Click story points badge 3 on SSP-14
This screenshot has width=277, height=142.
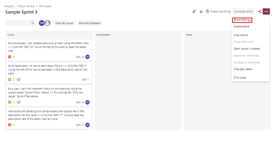pyautogui.click(x=19, y=102)
